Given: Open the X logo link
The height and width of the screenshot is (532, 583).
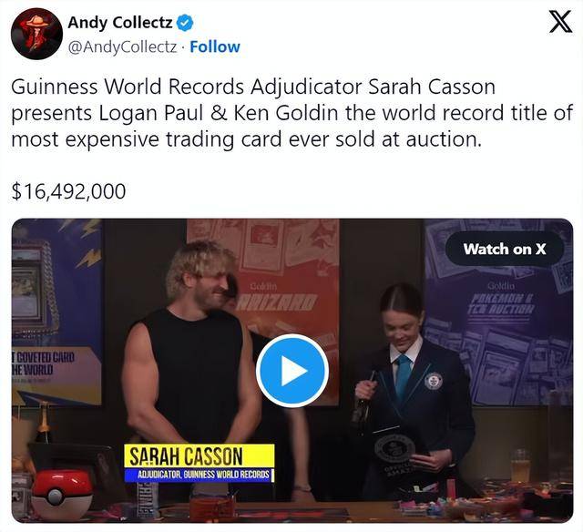Looking at the screenshot, I should 560,22.
